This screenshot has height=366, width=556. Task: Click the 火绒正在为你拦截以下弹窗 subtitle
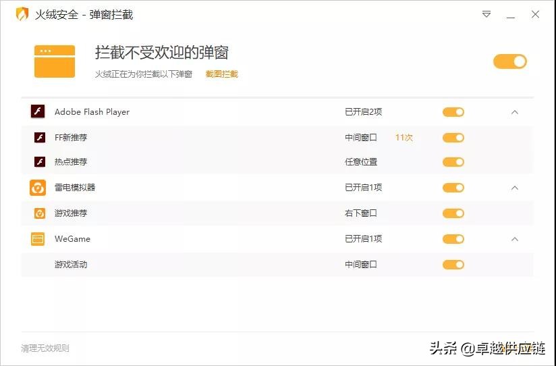tap(144, 74)
